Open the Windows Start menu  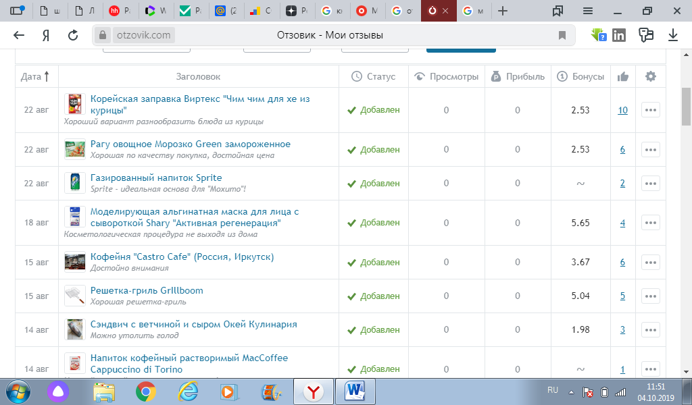click(18, 391)
